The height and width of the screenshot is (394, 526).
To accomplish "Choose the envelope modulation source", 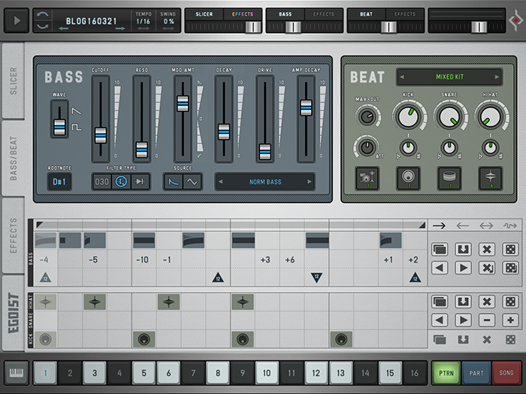I will tap(174, 182).
